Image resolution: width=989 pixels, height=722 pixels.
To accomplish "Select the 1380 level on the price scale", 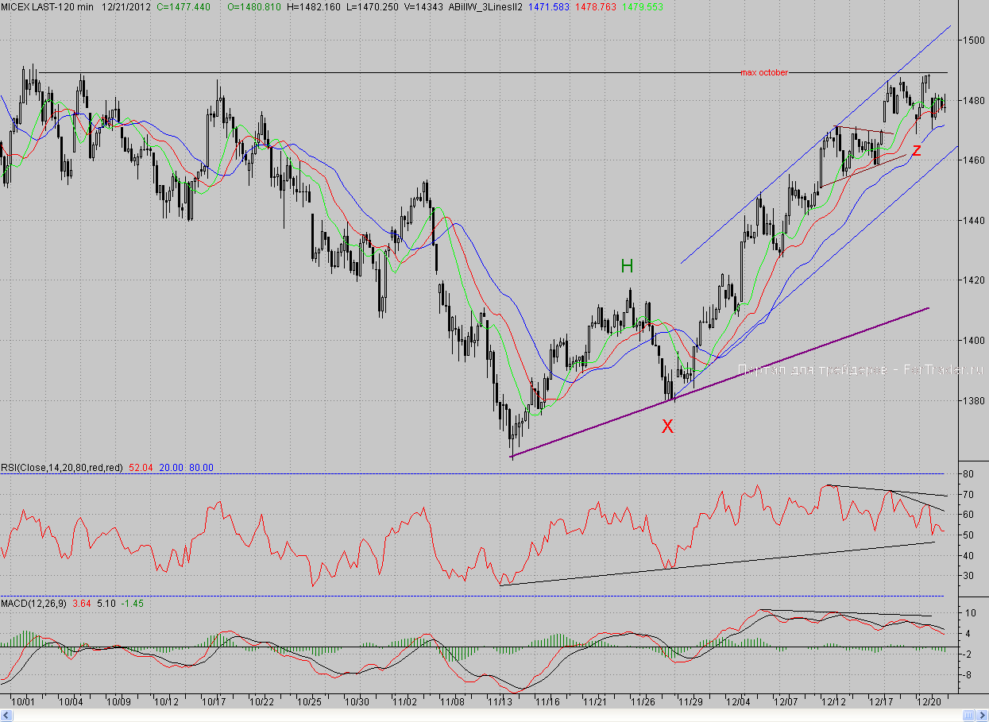I will coord(973,401).
